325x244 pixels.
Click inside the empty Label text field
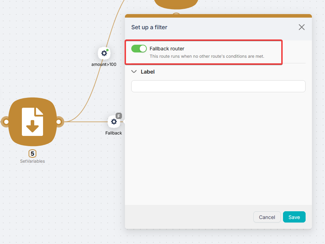[x=218, y=86]
